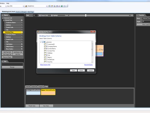Toggle the Snap to Grid checkbox
The height and width of the screenshot is (113, 150).
(40, 15)
